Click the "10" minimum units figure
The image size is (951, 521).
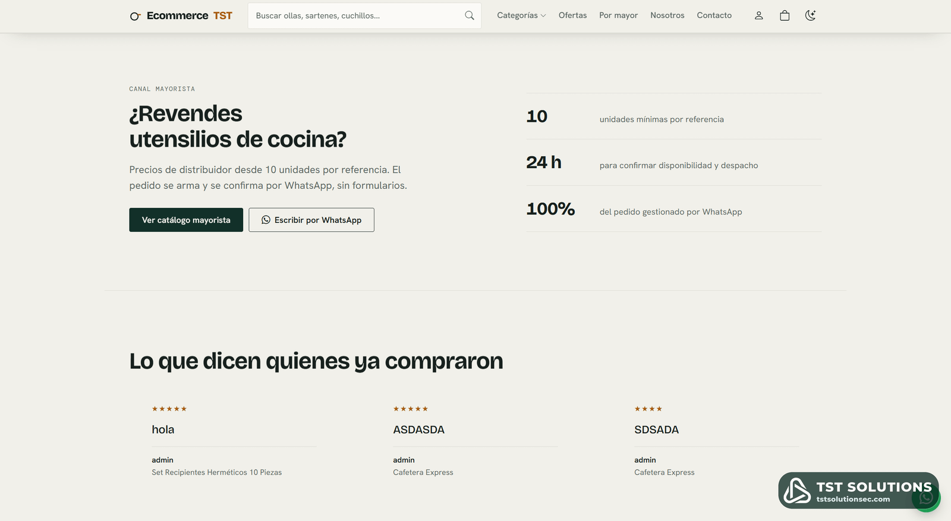click(537, 116)
